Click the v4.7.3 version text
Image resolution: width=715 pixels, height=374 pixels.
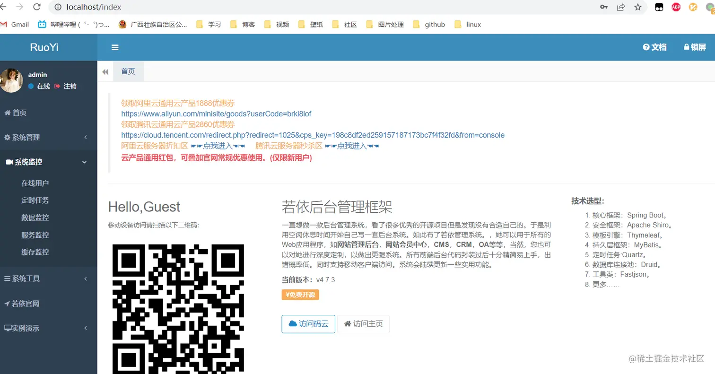tap(325, 280)
